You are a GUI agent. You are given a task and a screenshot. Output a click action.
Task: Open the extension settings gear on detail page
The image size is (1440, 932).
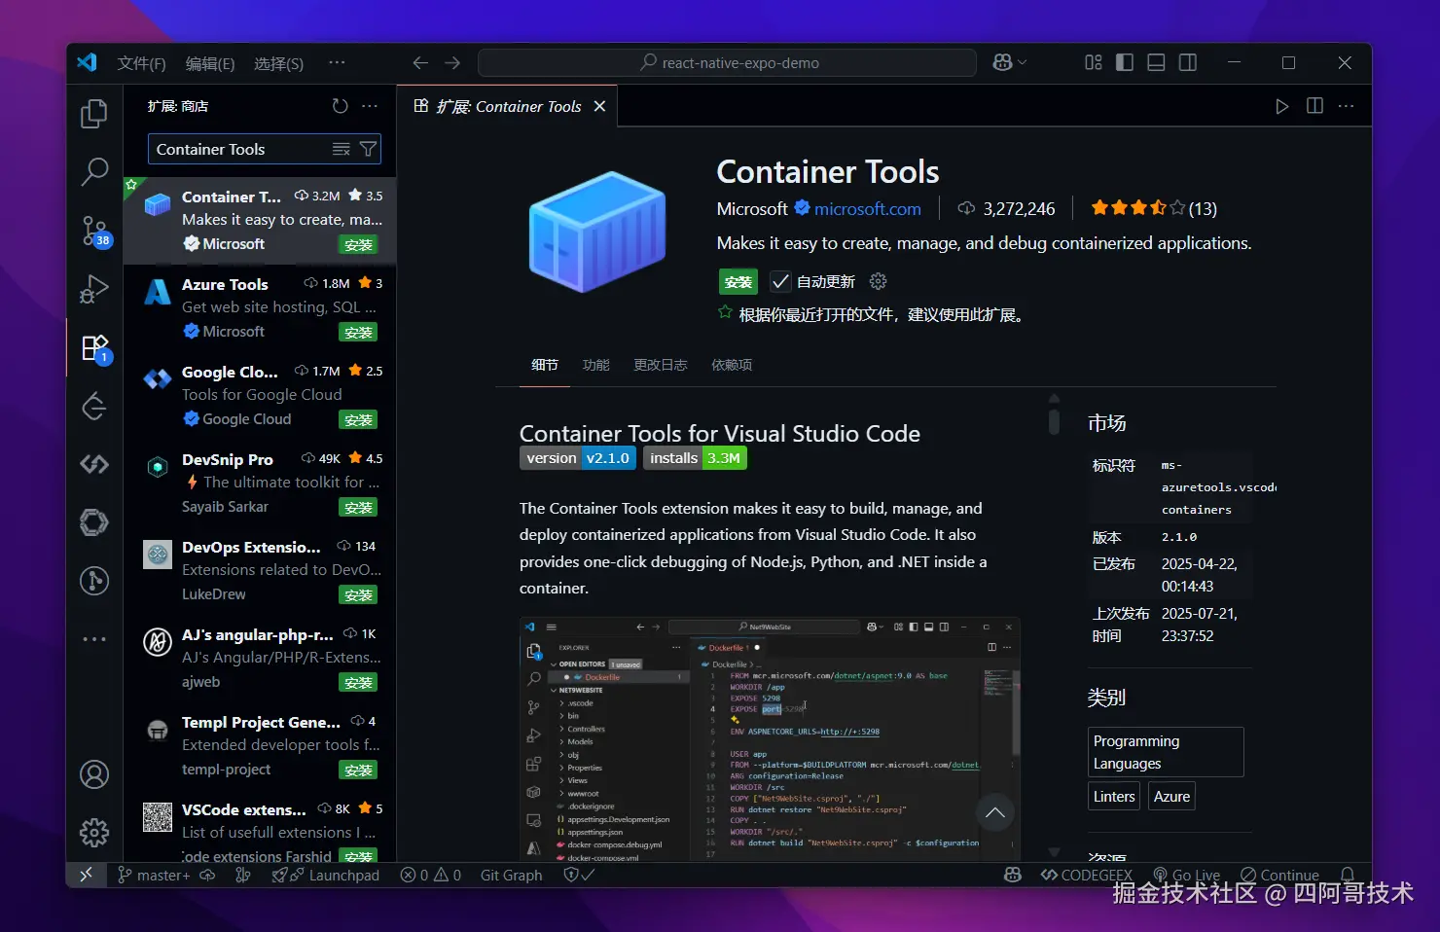(878, 281)
